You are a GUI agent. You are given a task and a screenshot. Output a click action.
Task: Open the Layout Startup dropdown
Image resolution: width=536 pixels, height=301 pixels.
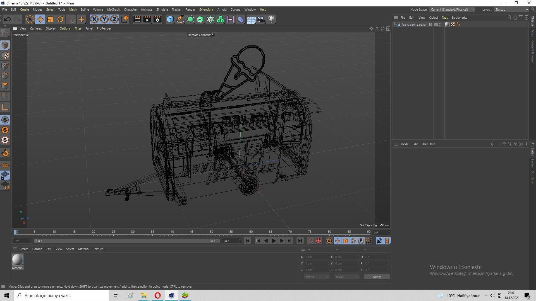[x=511, y=9]
